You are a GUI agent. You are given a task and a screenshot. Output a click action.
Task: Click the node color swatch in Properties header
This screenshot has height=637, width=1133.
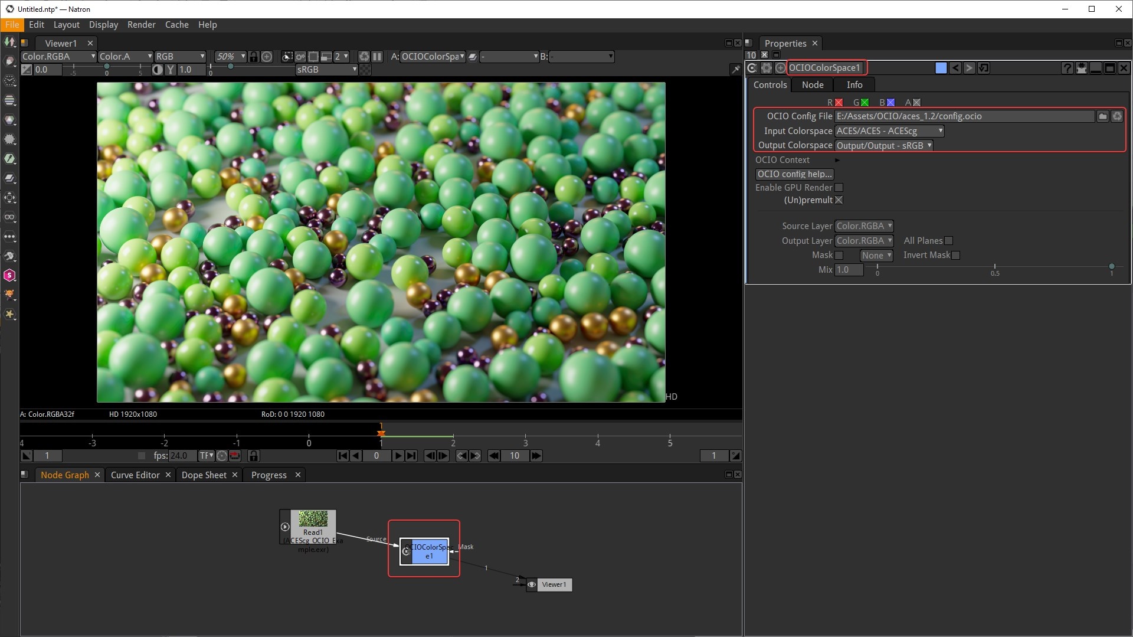click(x=941, y=68)
